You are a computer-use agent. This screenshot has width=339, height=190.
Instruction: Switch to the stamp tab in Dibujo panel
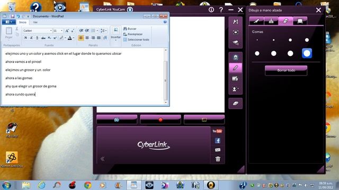(x=271, y=21)
